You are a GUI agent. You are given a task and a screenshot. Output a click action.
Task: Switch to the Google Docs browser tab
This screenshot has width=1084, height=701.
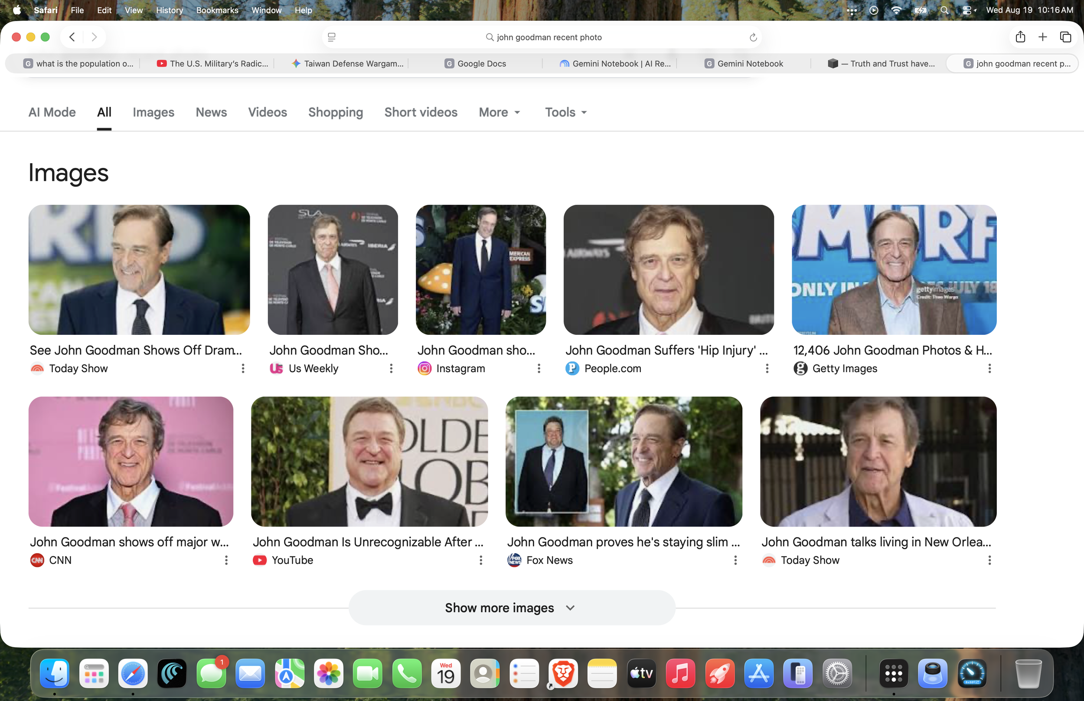click(475, 64)
